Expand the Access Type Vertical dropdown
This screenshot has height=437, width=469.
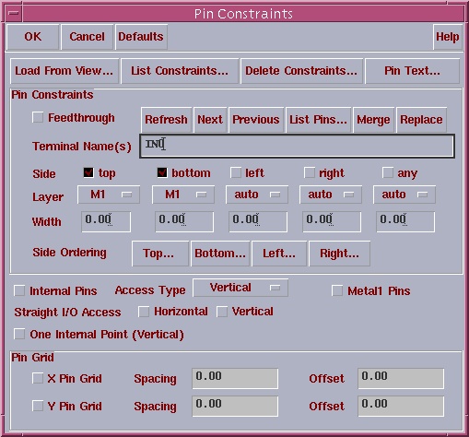click(x=240, y=288)
